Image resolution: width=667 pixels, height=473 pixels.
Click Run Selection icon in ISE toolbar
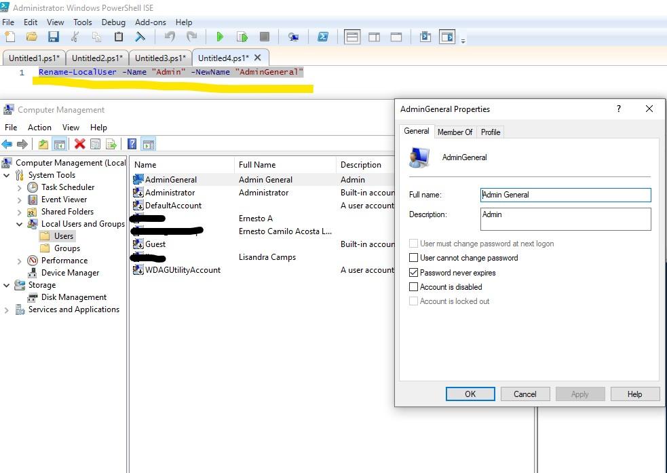click(242, 37)
